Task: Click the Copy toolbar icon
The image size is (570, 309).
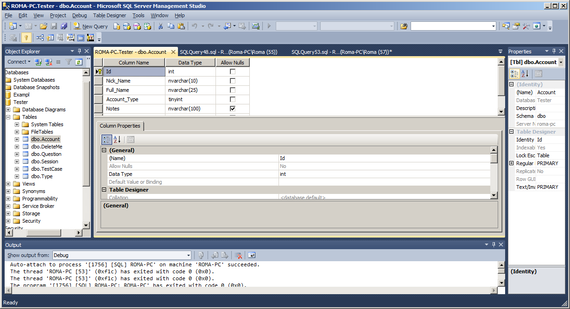Action: [171, 26]
